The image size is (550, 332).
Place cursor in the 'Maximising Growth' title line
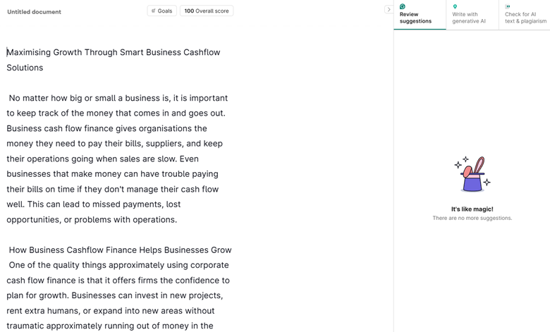click(114, 52)
